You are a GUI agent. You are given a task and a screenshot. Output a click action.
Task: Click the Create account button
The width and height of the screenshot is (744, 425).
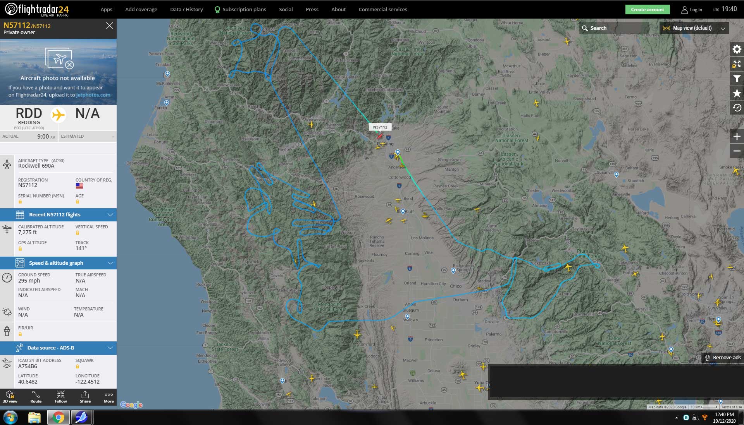tap(647, 9)
